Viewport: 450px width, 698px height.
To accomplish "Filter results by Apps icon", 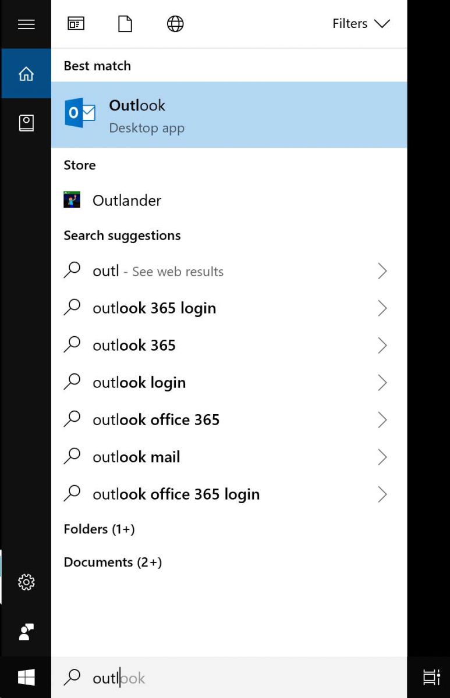I will tap(76, 24).
